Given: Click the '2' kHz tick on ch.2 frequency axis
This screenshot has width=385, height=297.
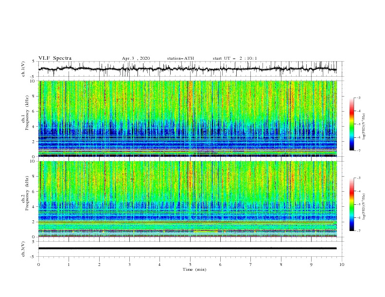Looking at the screenshot, I should (34, 222).
